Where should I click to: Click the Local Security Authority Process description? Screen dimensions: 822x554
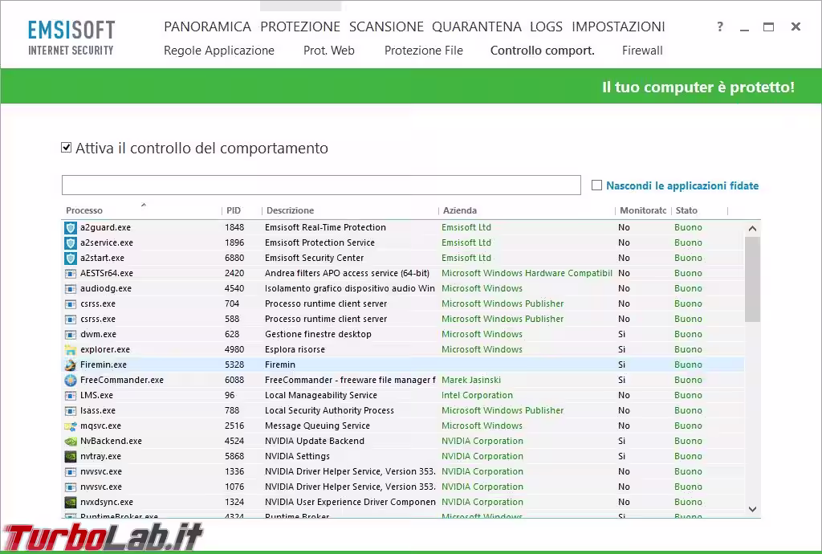click(329, 410)
